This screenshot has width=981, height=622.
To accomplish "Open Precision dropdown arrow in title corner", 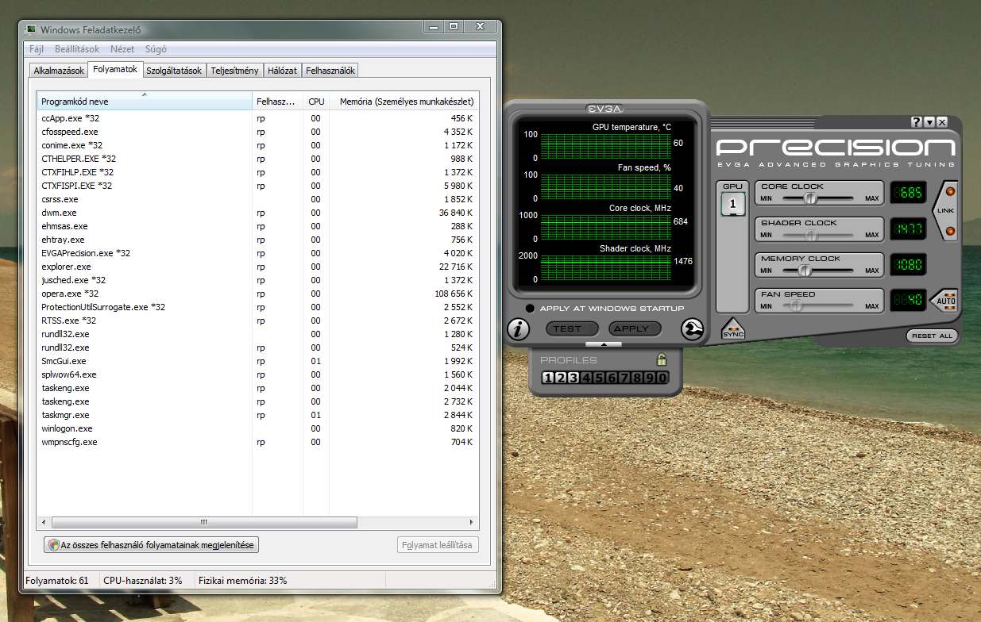I will [929, 122].
